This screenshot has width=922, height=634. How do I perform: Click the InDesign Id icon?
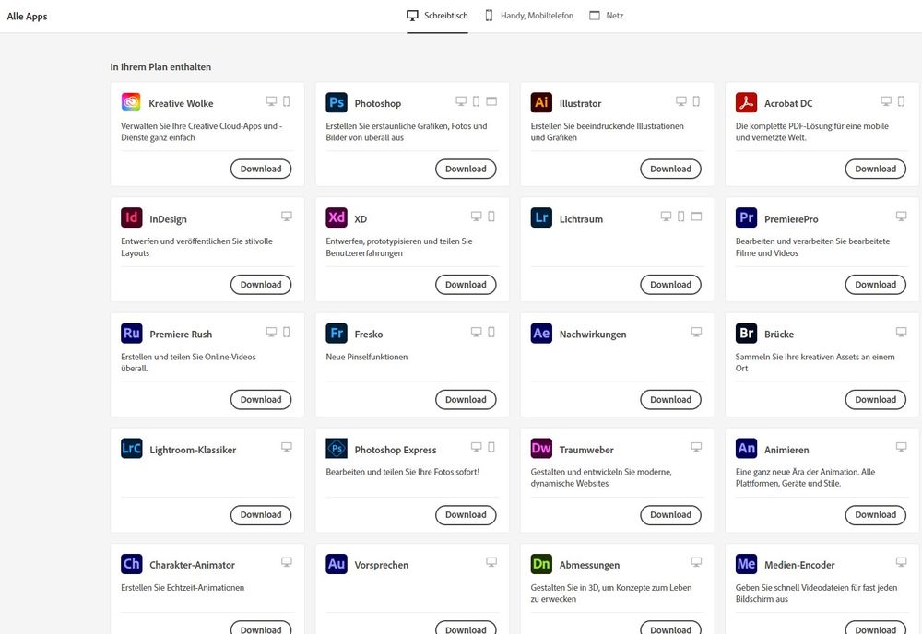click(x=132, y=218)
